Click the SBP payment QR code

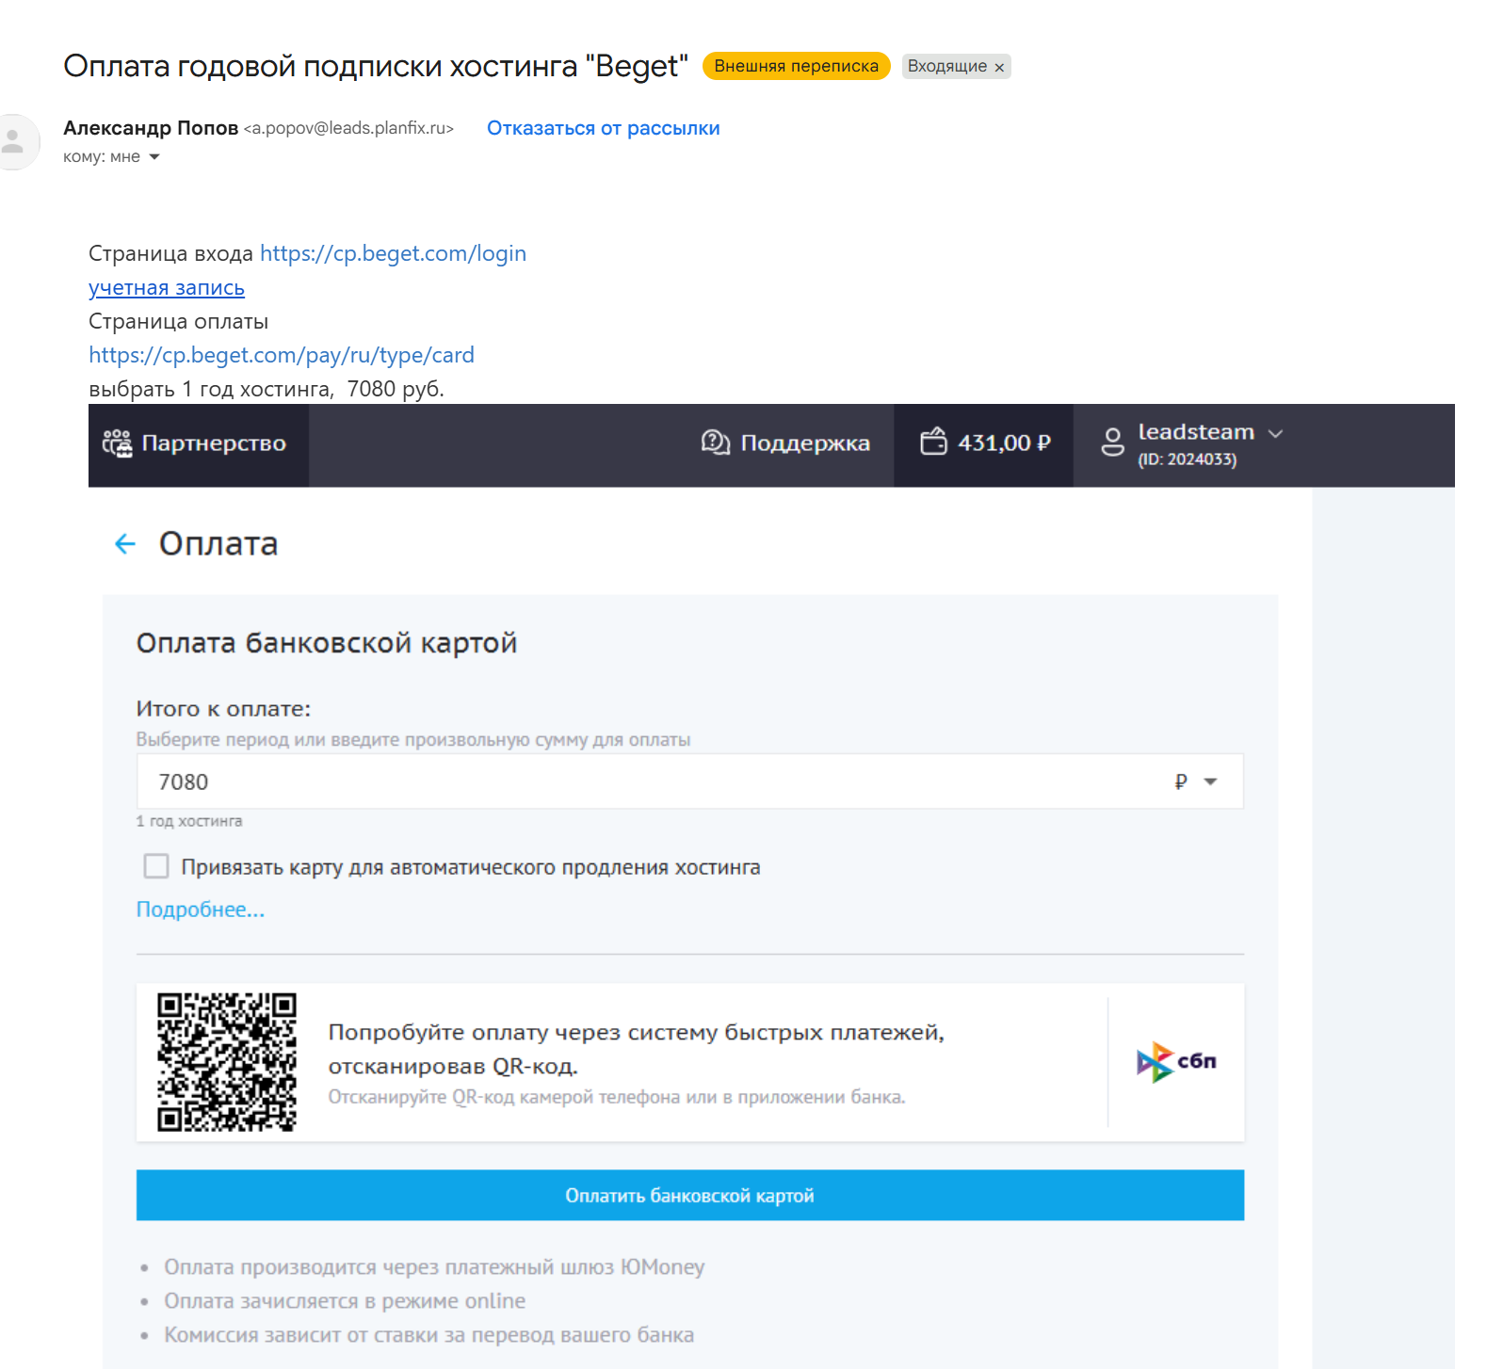point(227,1062)
